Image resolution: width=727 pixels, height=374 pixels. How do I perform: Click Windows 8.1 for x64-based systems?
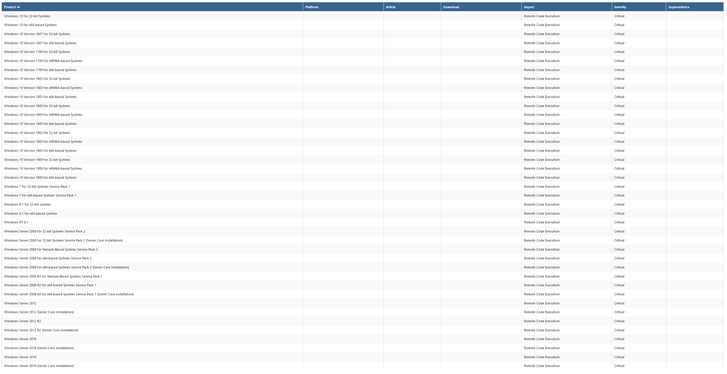tap(31, 213)
